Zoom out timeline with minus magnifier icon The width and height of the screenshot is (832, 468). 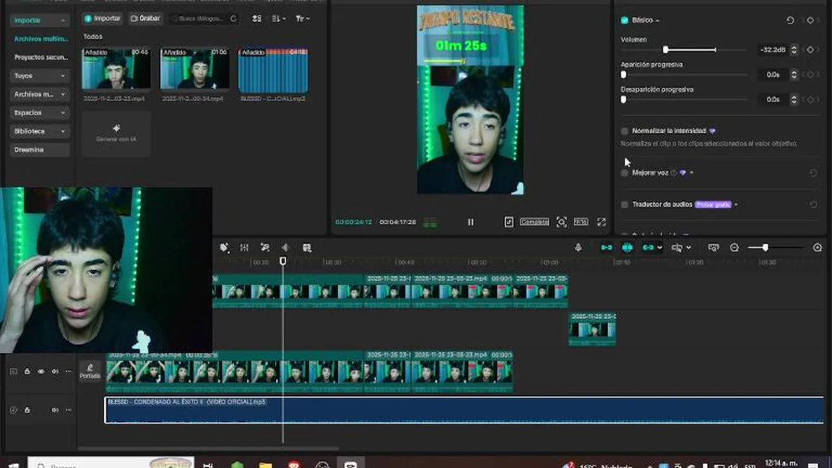(734, 248)
